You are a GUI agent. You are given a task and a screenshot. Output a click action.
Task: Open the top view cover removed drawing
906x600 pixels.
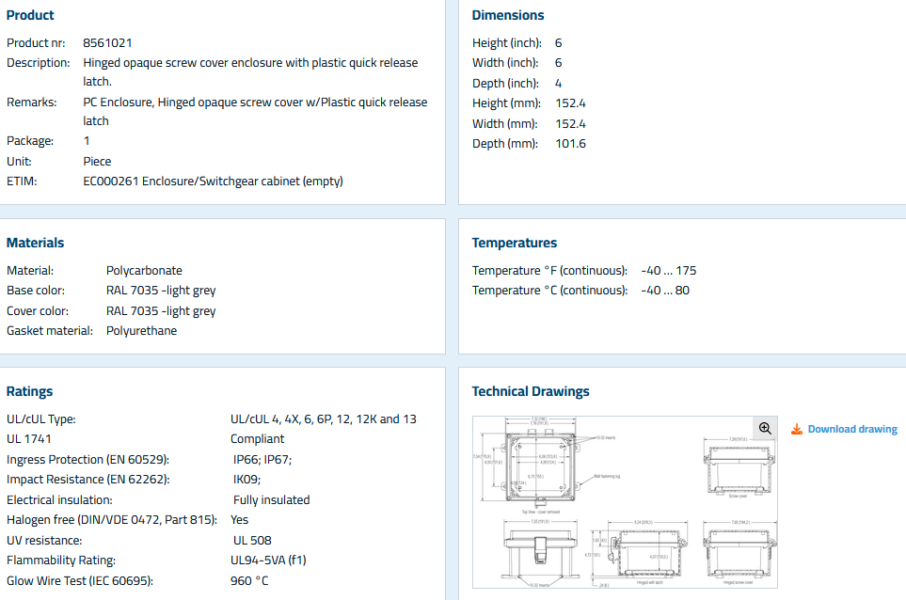(x=541, y=467)
